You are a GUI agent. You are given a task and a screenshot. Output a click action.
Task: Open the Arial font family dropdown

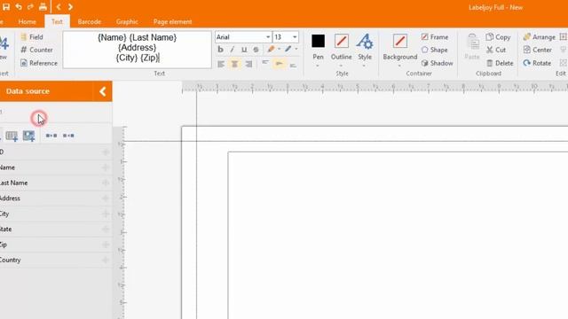point(268,37)
